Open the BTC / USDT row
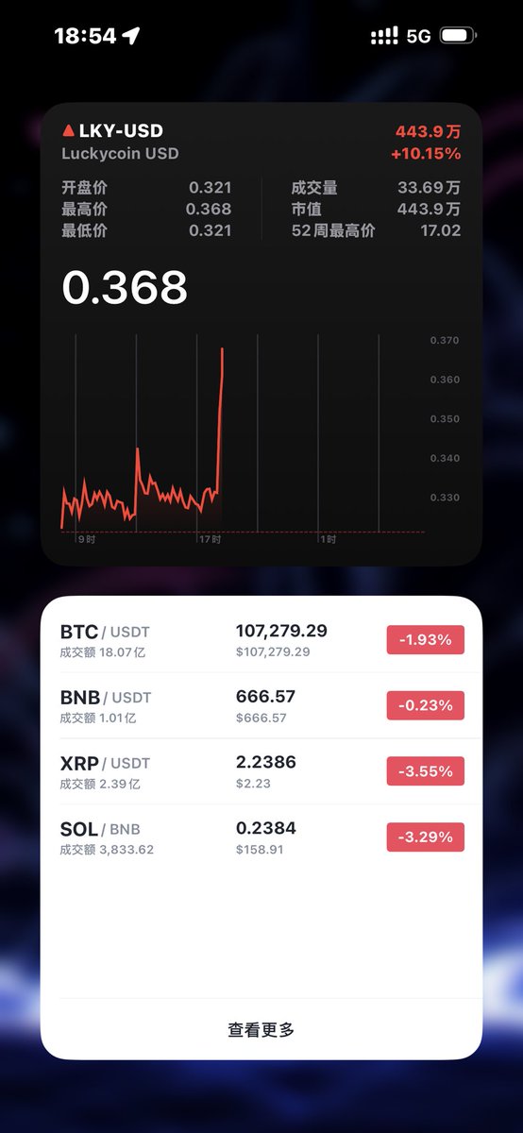The width and height of the screenshot is (523, 1133). [x=261, y=640]
